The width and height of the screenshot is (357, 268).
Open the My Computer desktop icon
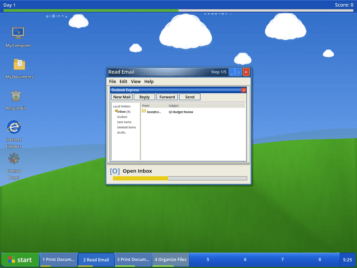(18, 33)
